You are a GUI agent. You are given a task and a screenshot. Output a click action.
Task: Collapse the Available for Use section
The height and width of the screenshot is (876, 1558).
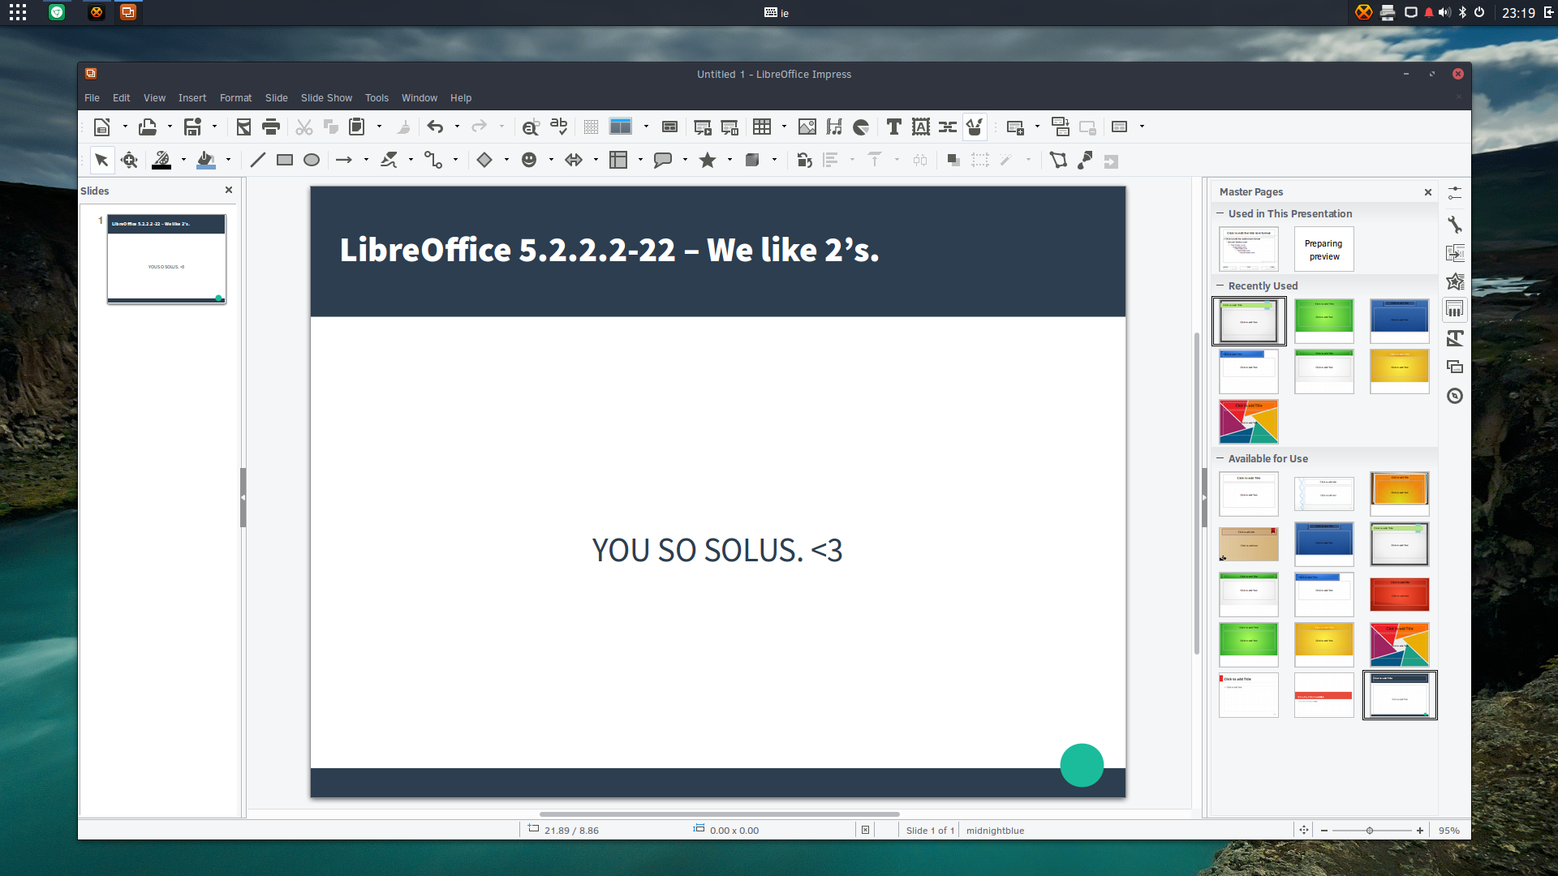1220,458
